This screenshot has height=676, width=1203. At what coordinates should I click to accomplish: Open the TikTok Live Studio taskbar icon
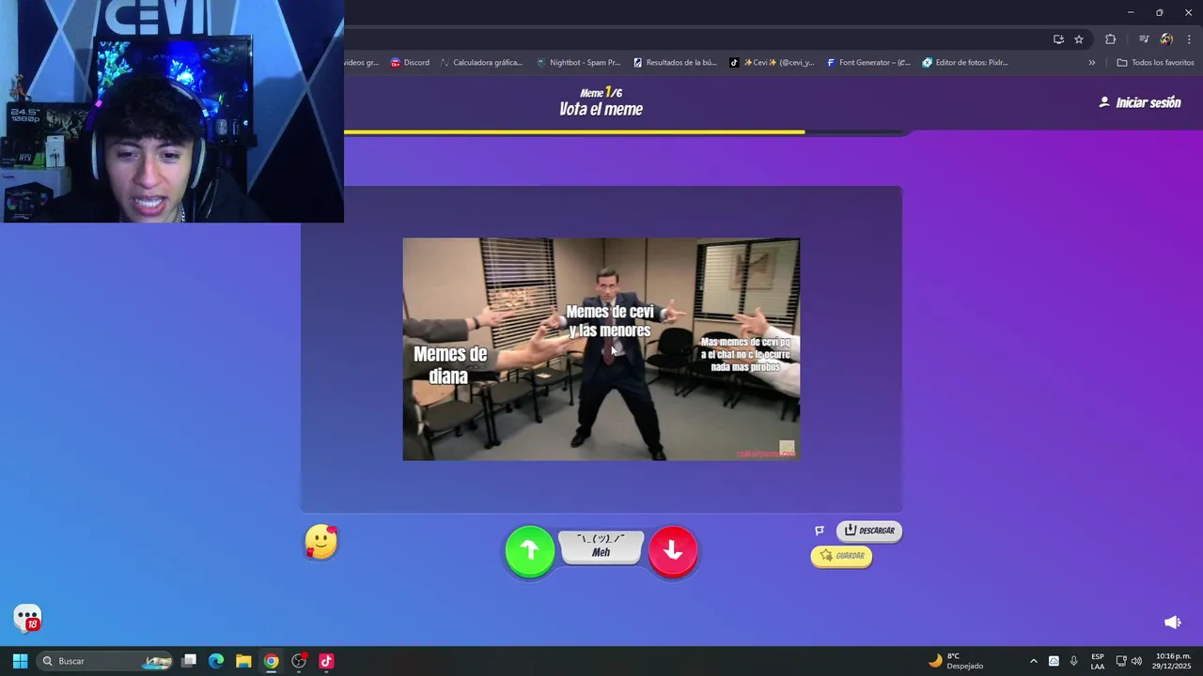tap(326, 661)
